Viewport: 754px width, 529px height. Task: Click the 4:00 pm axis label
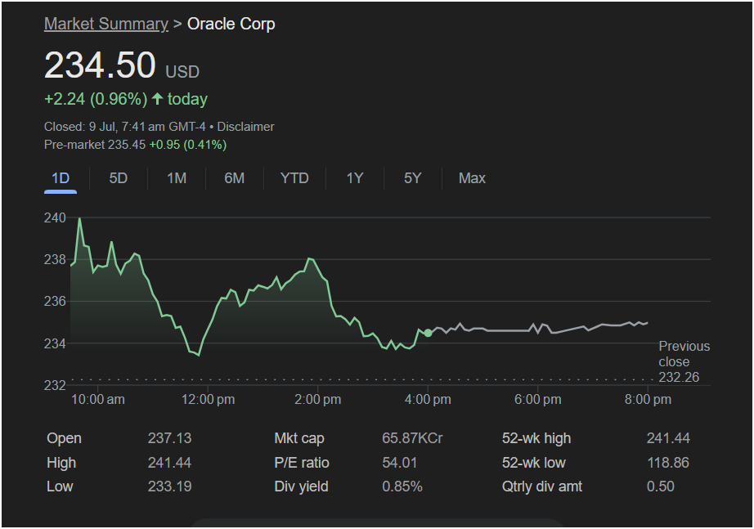pos(428,399)
